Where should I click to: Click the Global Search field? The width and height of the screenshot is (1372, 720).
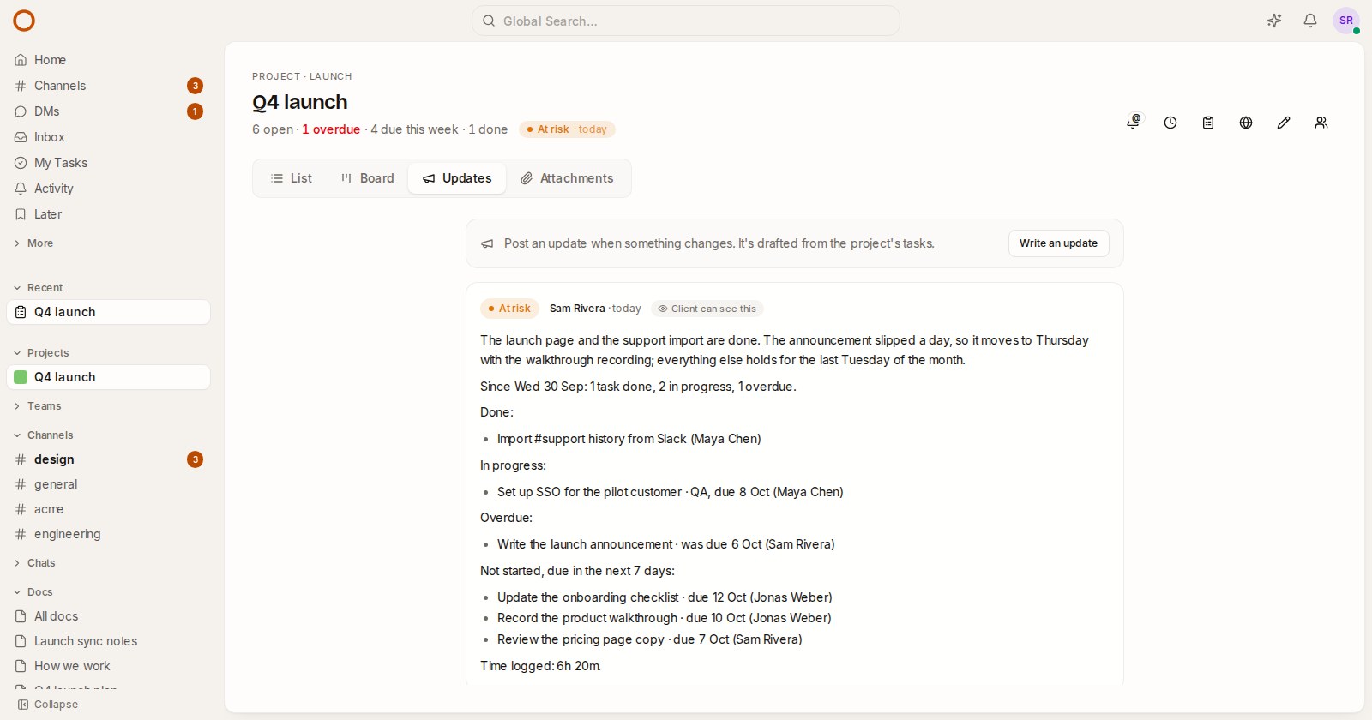[685, 21]
